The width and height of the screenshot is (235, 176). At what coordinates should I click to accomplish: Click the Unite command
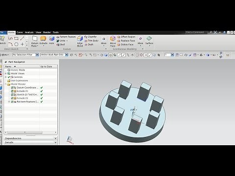click(61, 41)
